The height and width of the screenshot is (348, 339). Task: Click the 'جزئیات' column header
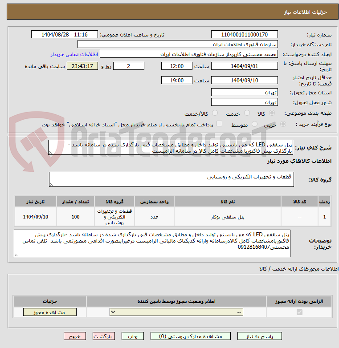pos(50,301)
